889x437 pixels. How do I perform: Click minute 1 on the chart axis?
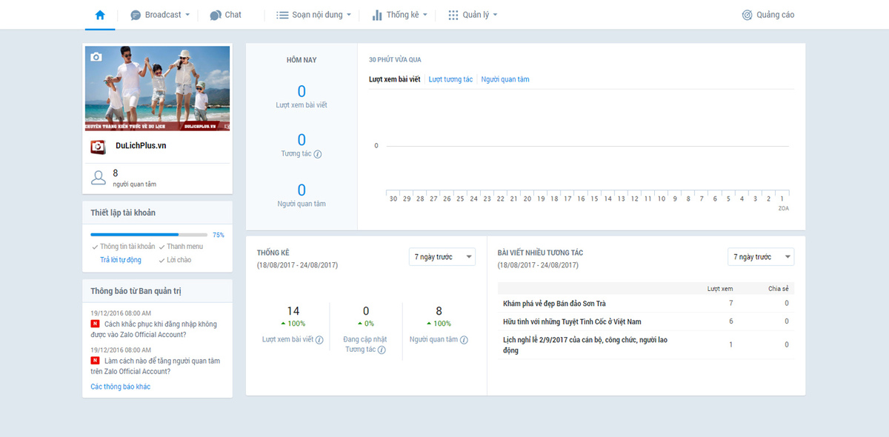(x=782, y=199)
